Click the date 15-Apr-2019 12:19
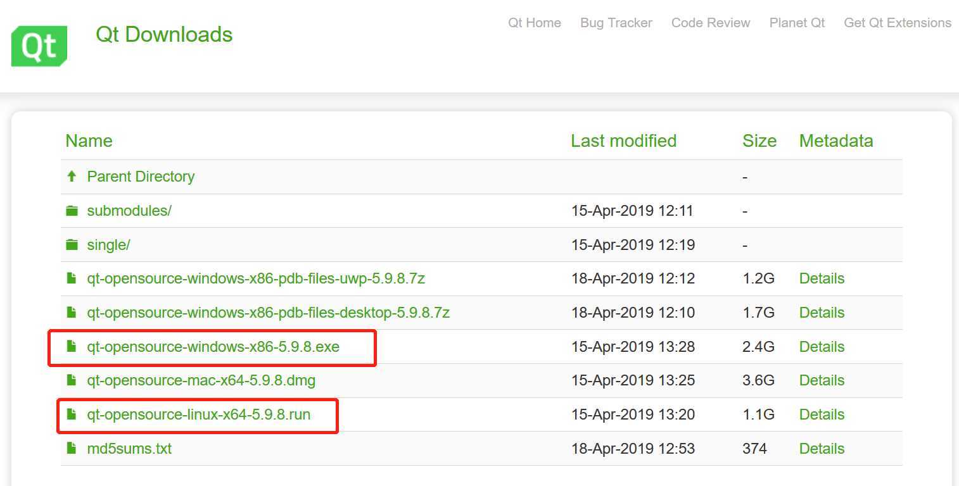 [633, 245]
